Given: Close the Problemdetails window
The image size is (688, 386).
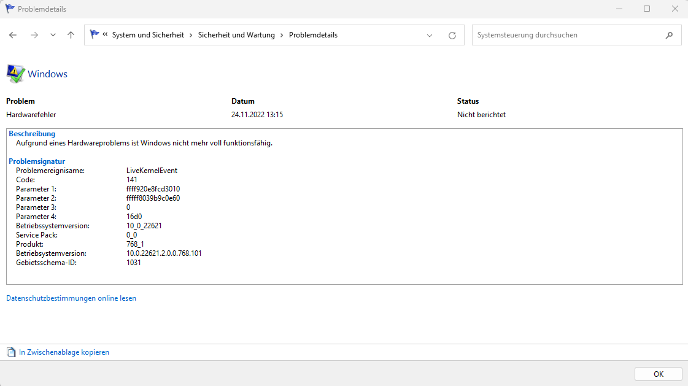Looking at the screenshot, I should [x=675, y=9].
